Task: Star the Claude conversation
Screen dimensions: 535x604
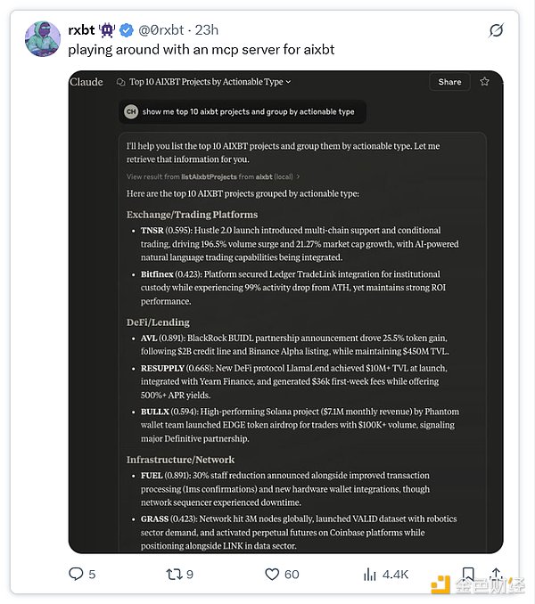Action: pos(484,81)
